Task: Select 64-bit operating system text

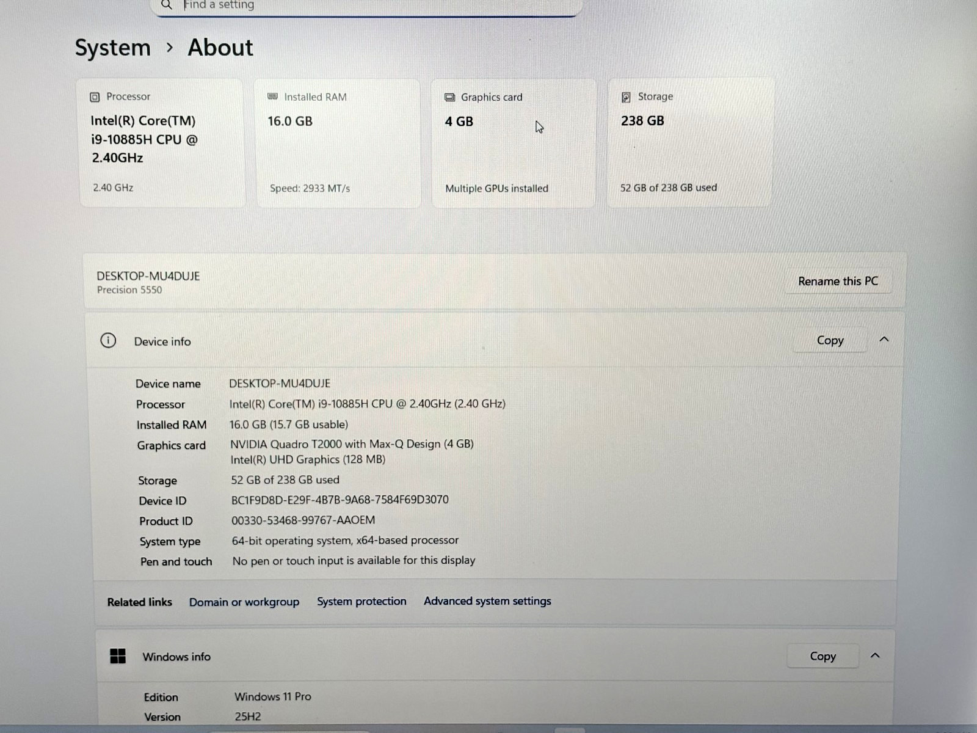Action: click(345, 541)
